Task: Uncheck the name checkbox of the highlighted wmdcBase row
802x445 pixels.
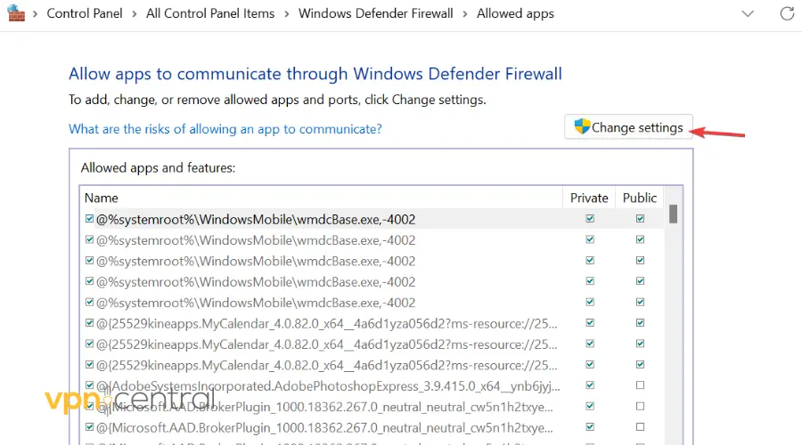Action: click(89, 219)
